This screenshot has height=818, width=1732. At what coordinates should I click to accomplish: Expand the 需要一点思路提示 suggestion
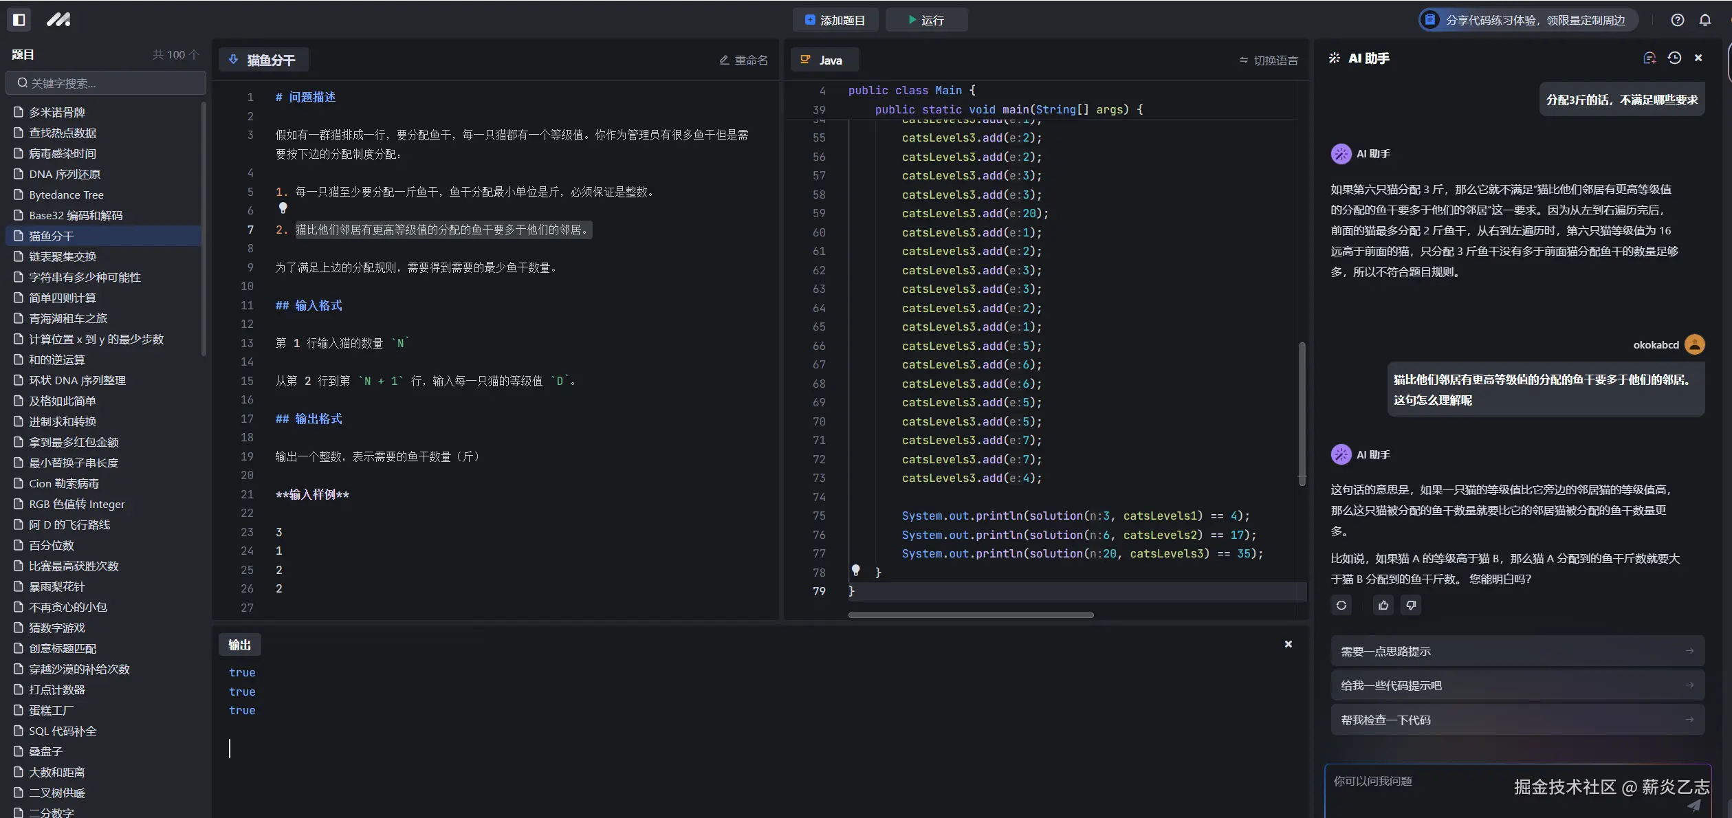click(1517, 651)
